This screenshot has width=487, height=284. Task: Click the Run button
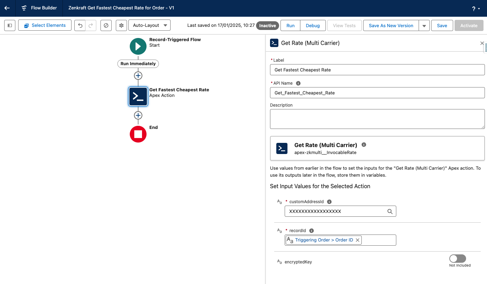(x=290, y=25)
